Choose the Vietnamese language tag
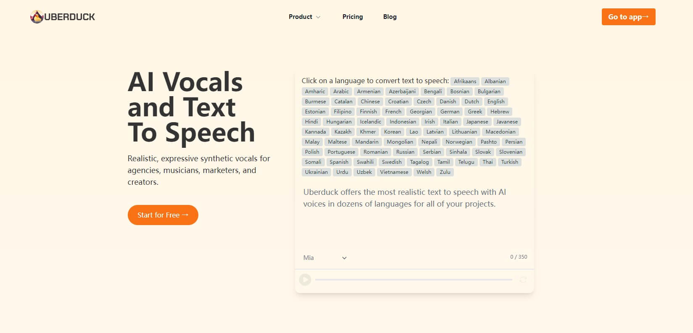Screen dimensions: 693x333 pyautogui.click(x=394, y=172)
